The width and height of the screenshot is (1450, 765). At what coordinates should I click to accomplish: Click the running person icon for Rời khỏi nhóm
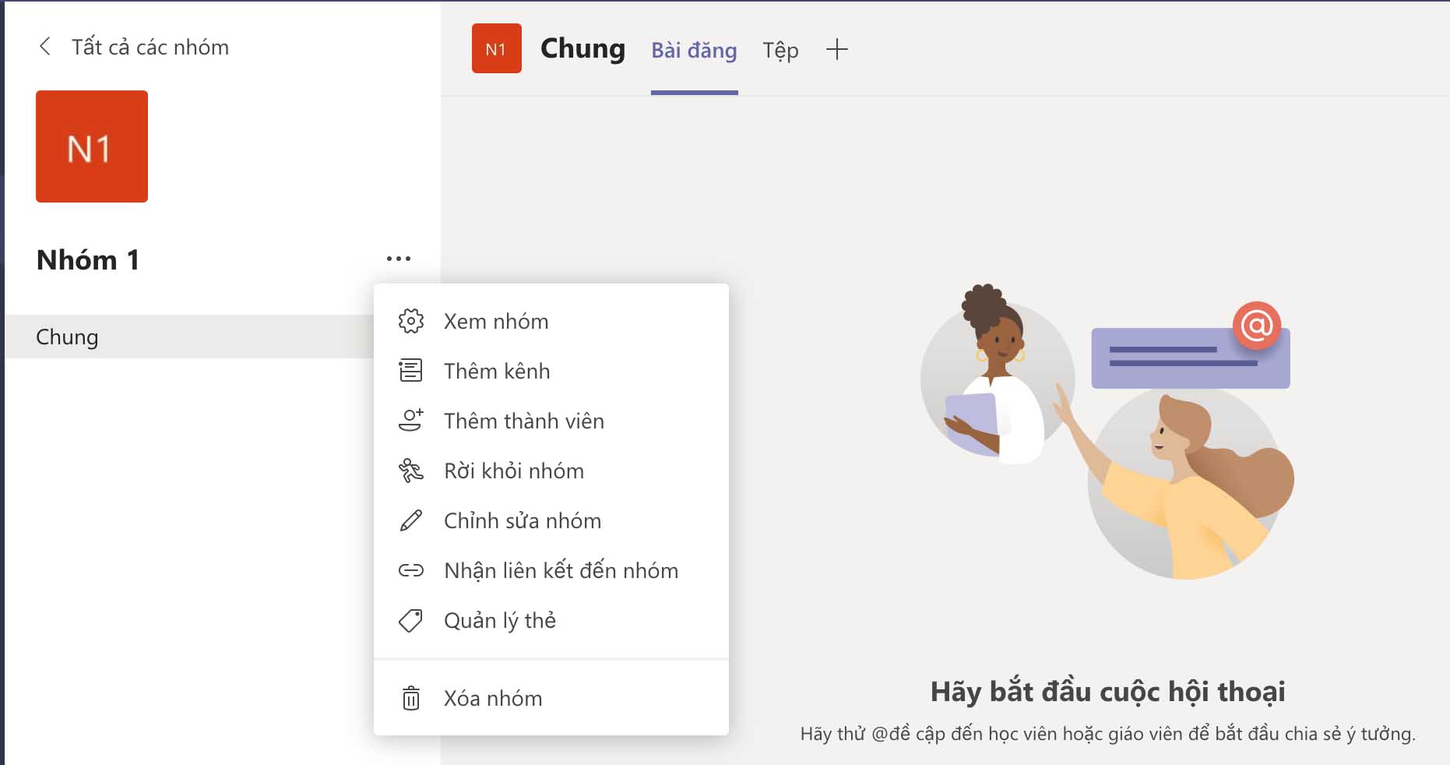pos(411,471)
